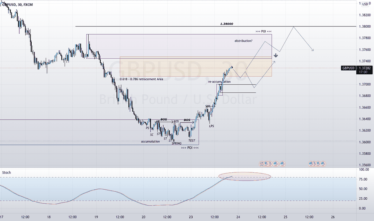Click the '0.618 - 0.786 retracement Area' label

(x=141, y=79)
